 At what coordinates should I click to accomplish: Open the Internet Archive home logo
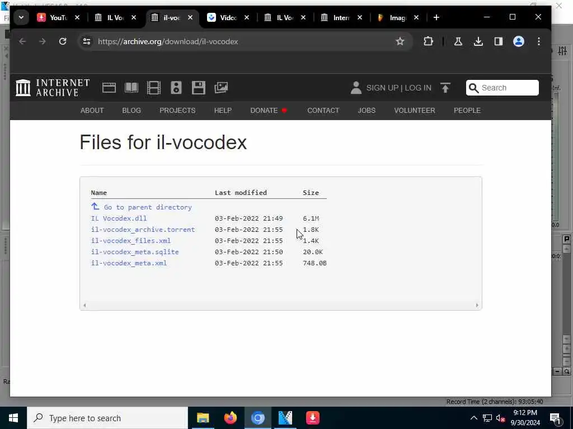tap(53, 88)
